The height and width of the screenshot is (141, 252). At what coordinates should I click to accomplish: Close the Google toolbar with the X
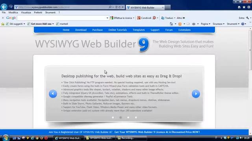[3, 18]
